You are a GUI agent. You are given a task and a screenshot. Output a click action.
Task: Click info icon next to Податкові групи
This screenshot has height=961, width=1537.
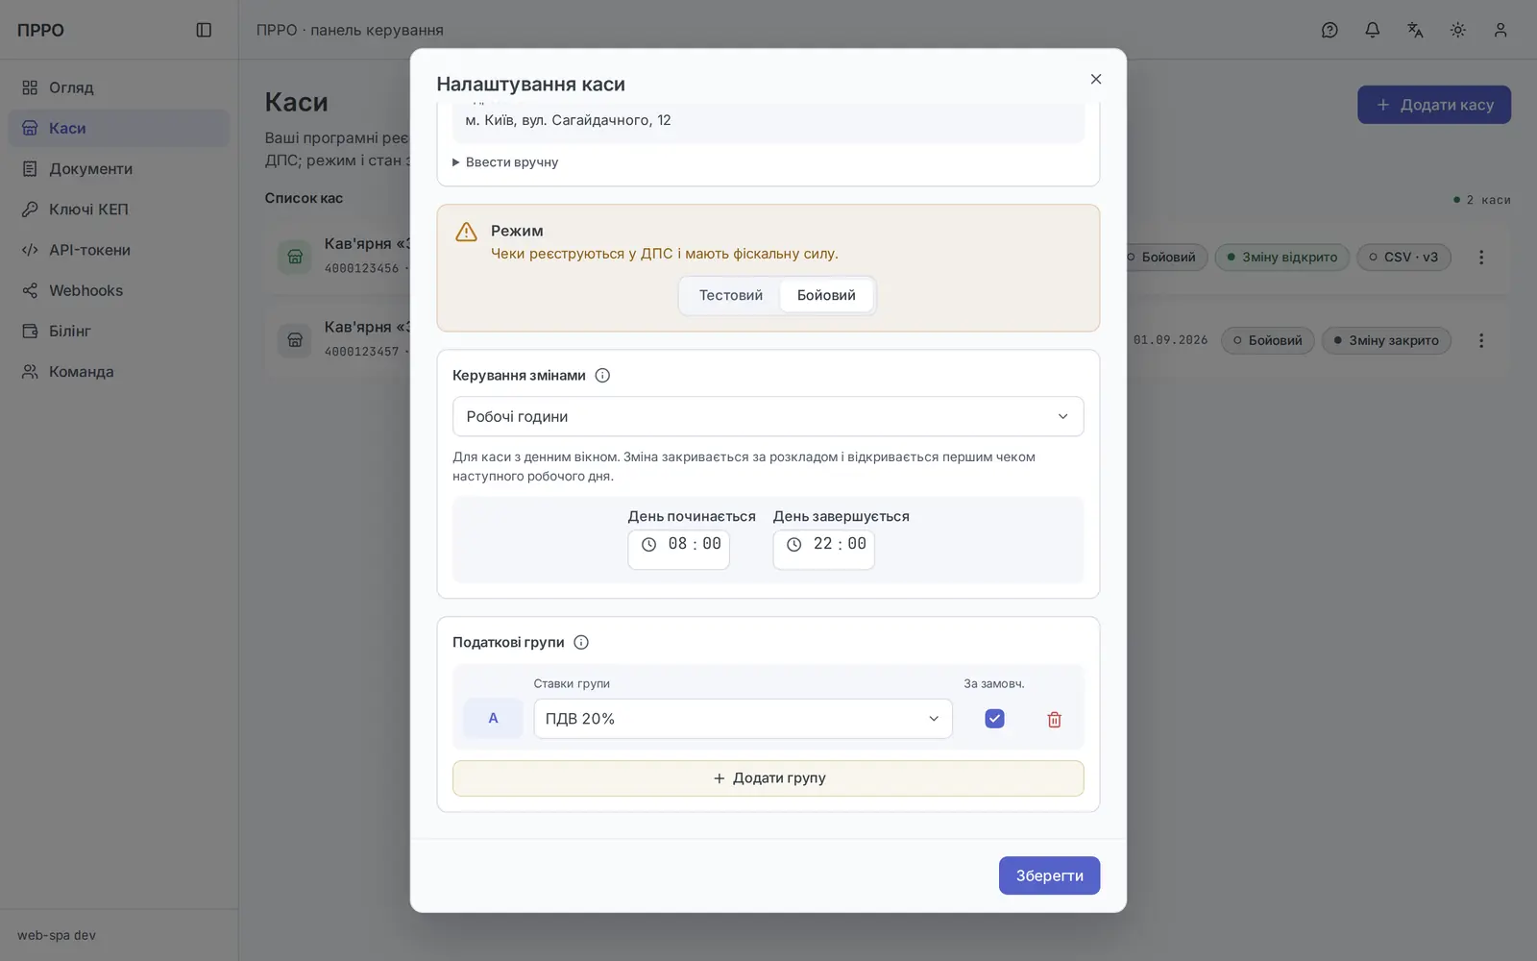pyautogui.click(x=581, y=642)
